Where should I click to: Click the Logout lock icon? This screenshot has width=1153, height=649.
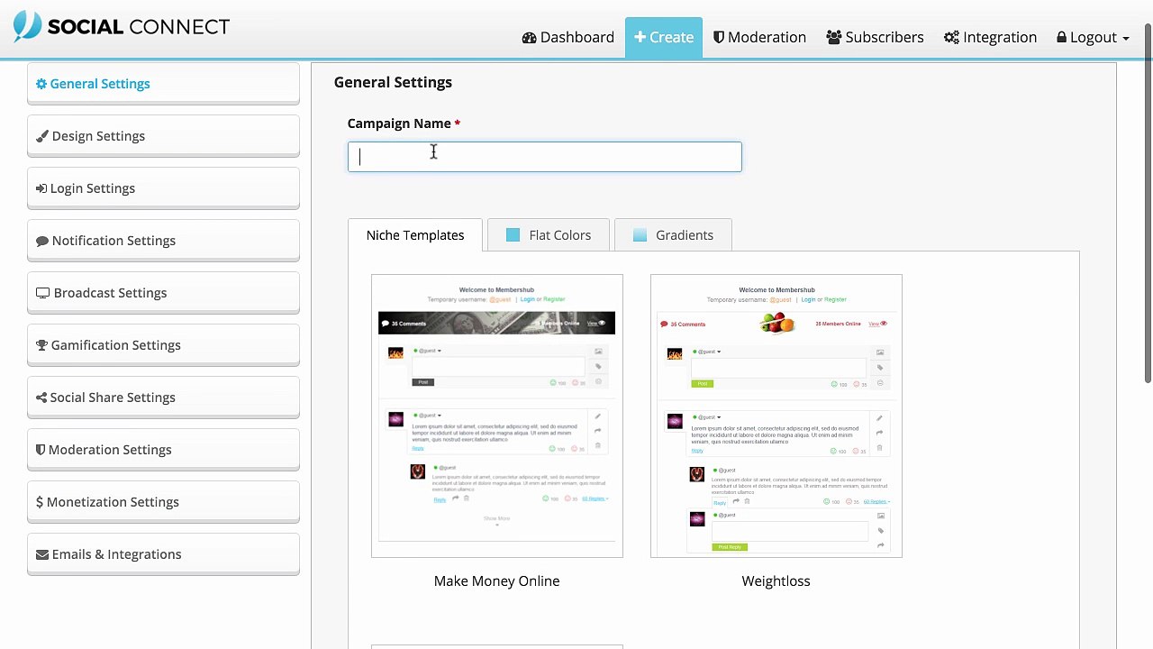click(x=1062, y=37)
